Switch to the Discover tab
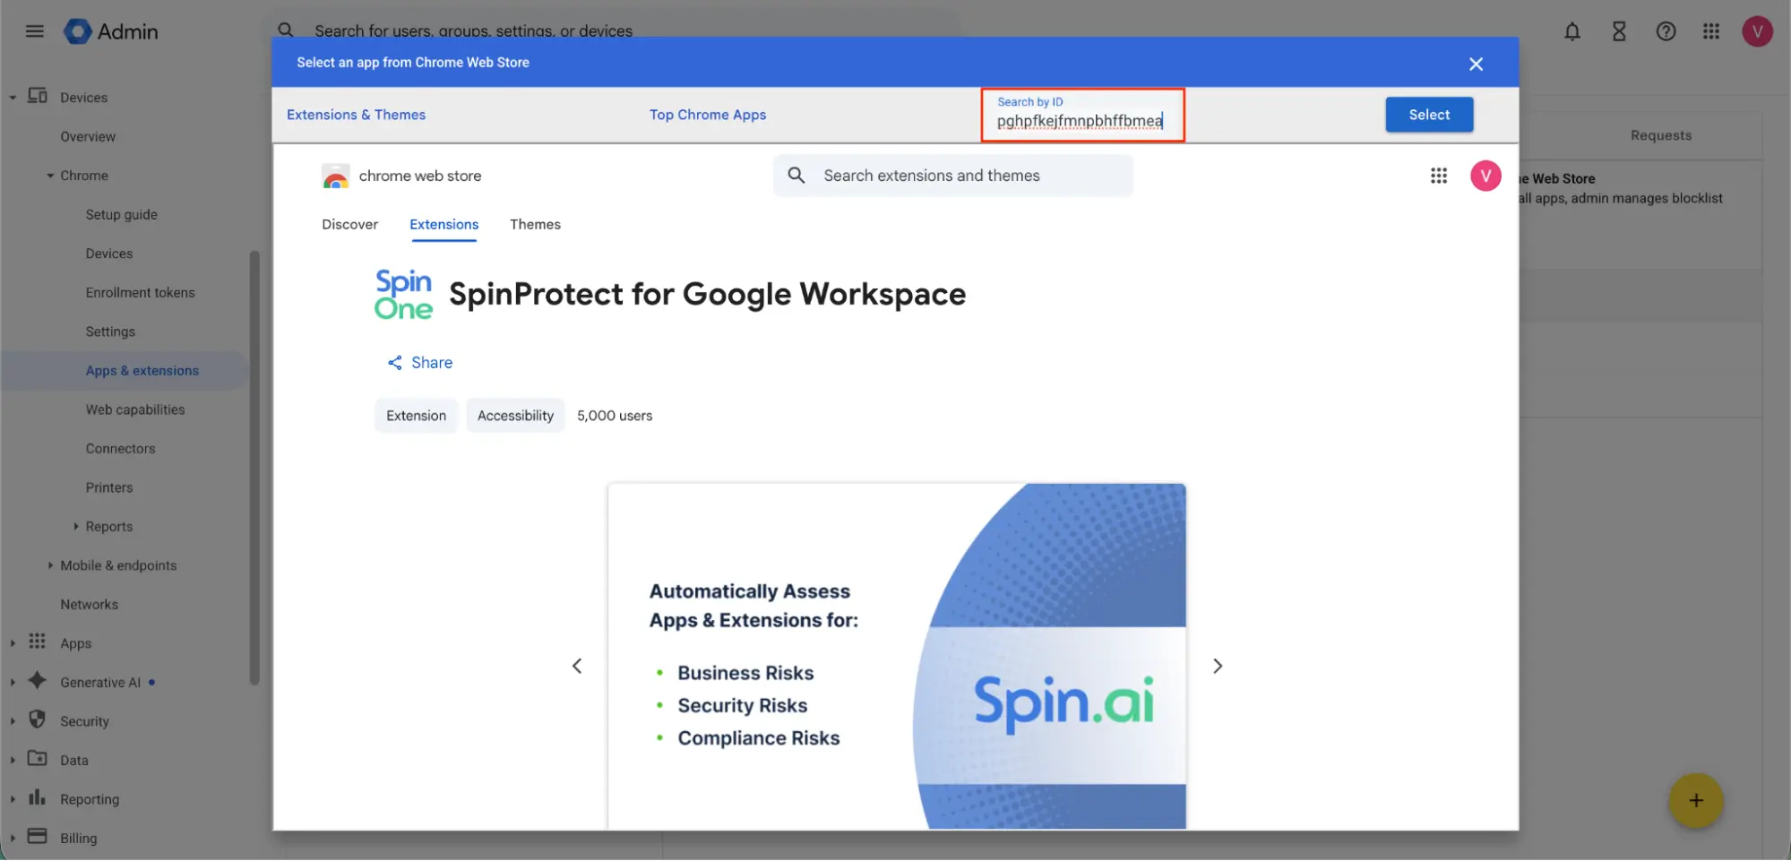The image size is (1791, 861). click(349, 224)
